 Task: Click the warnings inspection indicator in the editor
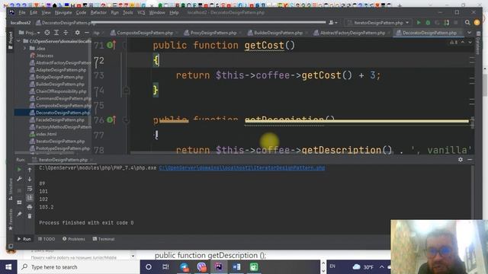click(x=454, y=43)
